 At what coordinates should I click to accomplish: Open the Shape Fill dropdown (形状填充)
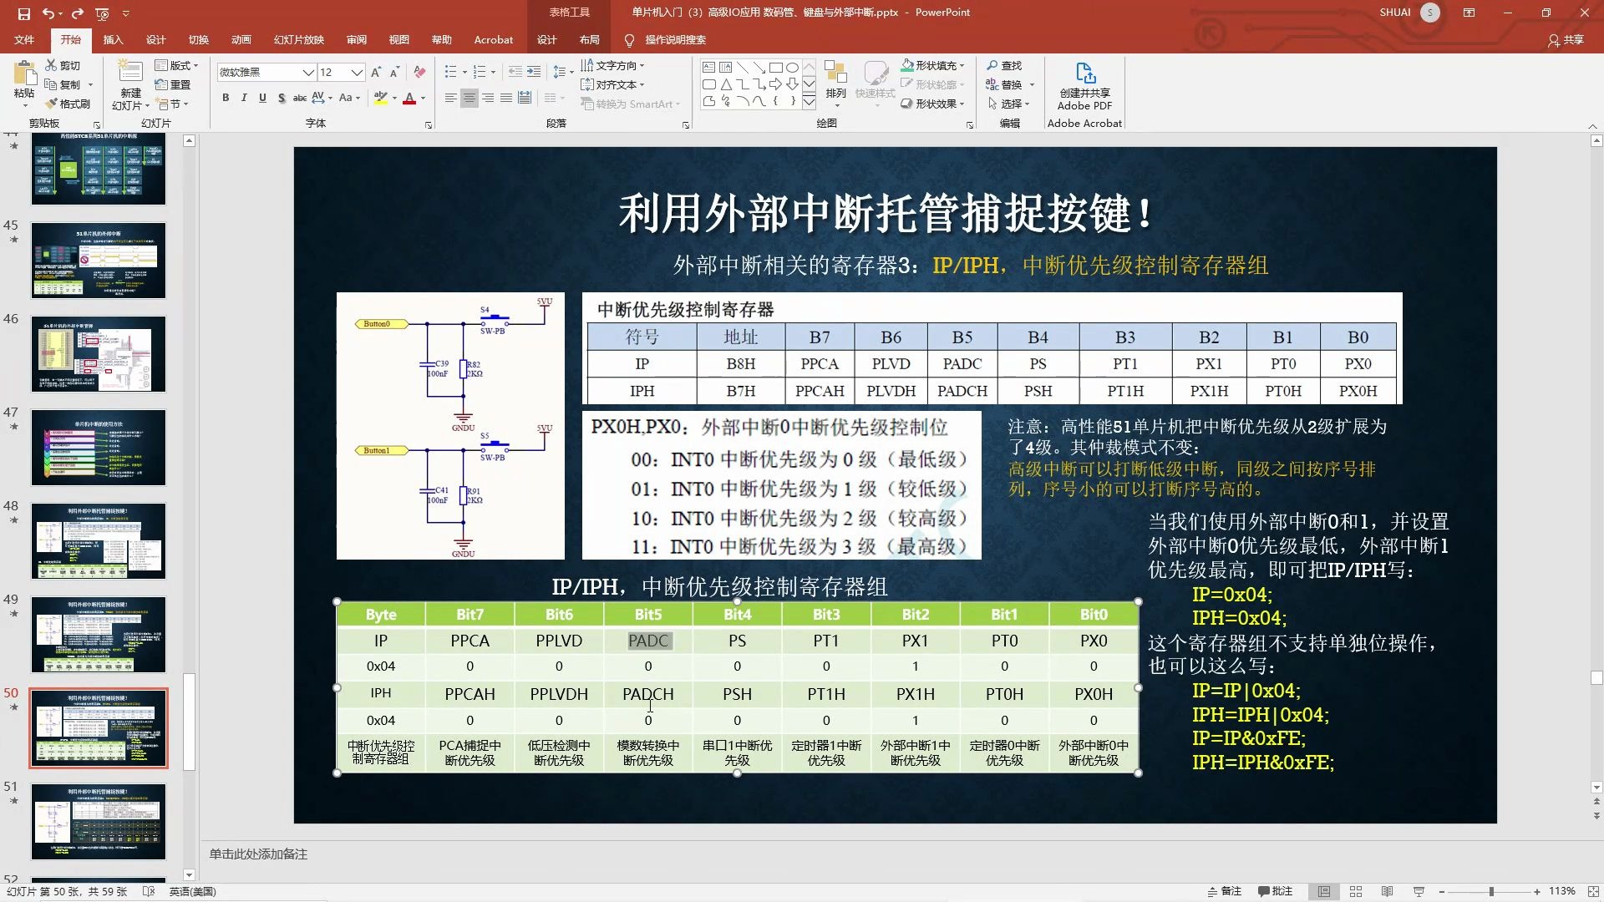[x=931, y=64]
